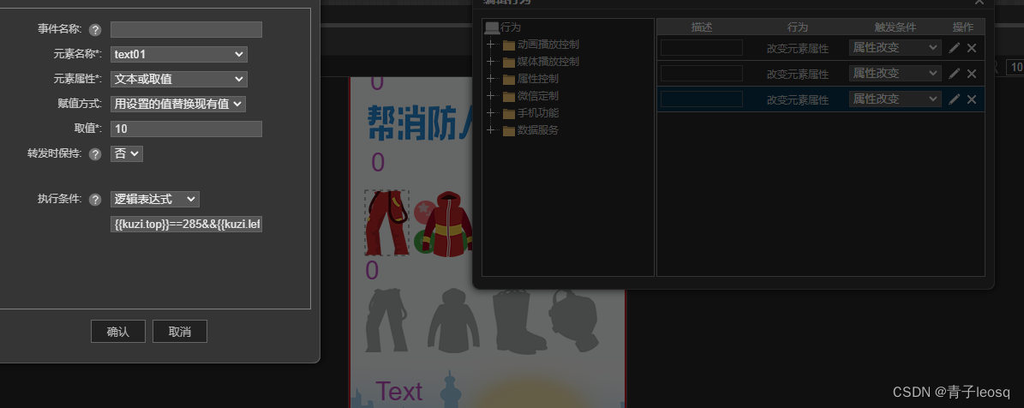Delete the top row 改变元素属性 behavior
This screenshot has width=1024, height=408.
971,48
